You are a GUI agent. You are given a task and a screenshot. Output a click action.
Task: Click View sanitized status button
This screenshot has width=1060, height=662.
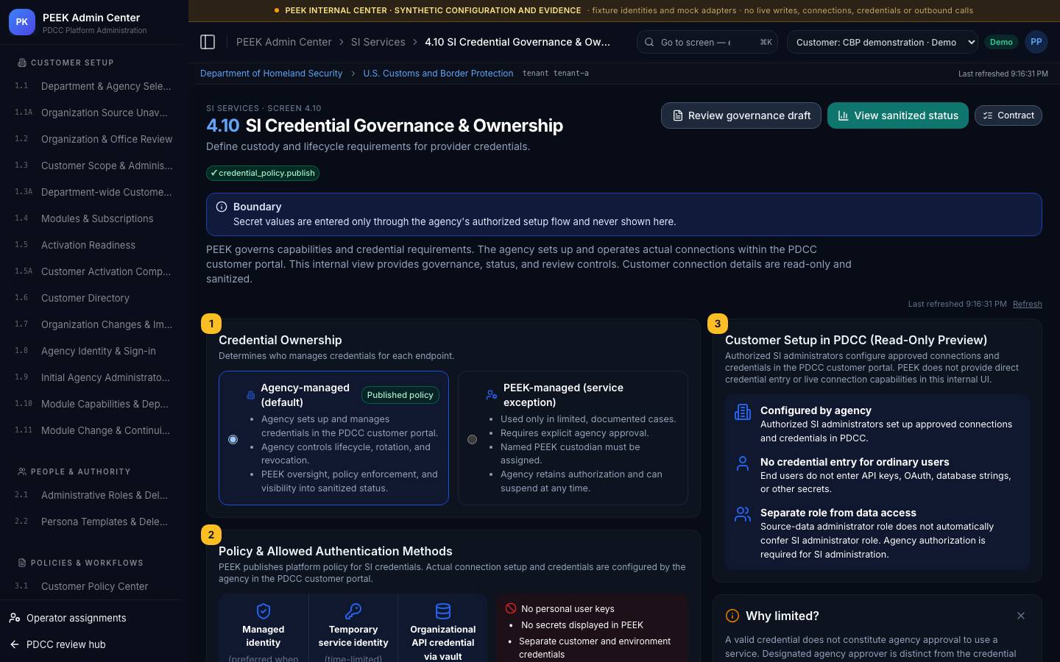click(898, 115)
